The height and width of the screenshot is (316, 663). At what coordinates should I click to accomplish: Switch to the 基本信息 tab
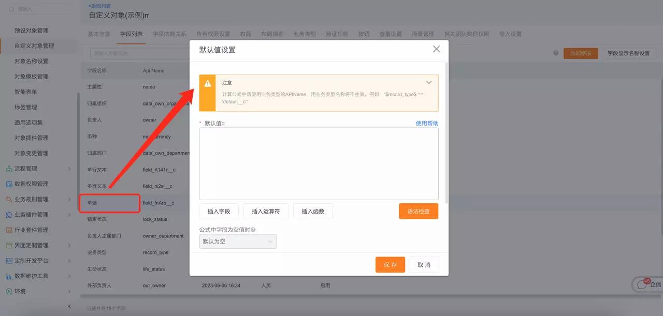pyautogui.click(x=99, y=34)
